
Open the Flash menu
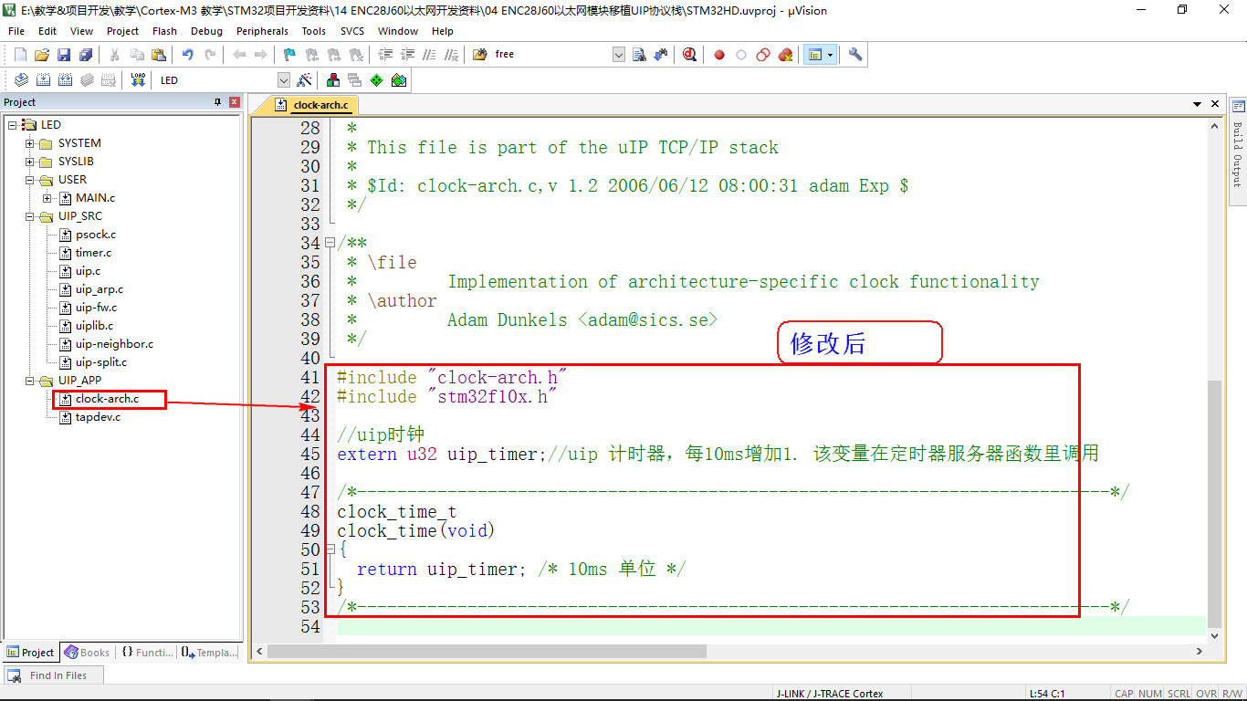pos(165,31)
